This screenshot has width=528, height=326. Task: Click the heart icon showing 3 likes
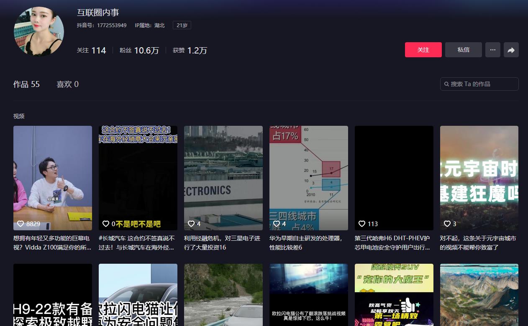447,224
